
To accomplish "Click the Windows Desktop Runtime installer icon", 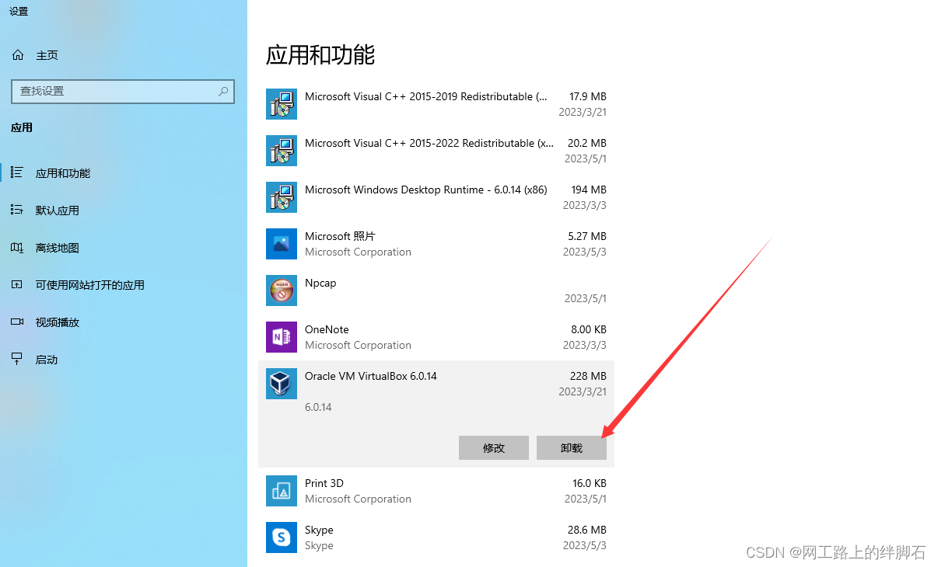I will [282, 197].
